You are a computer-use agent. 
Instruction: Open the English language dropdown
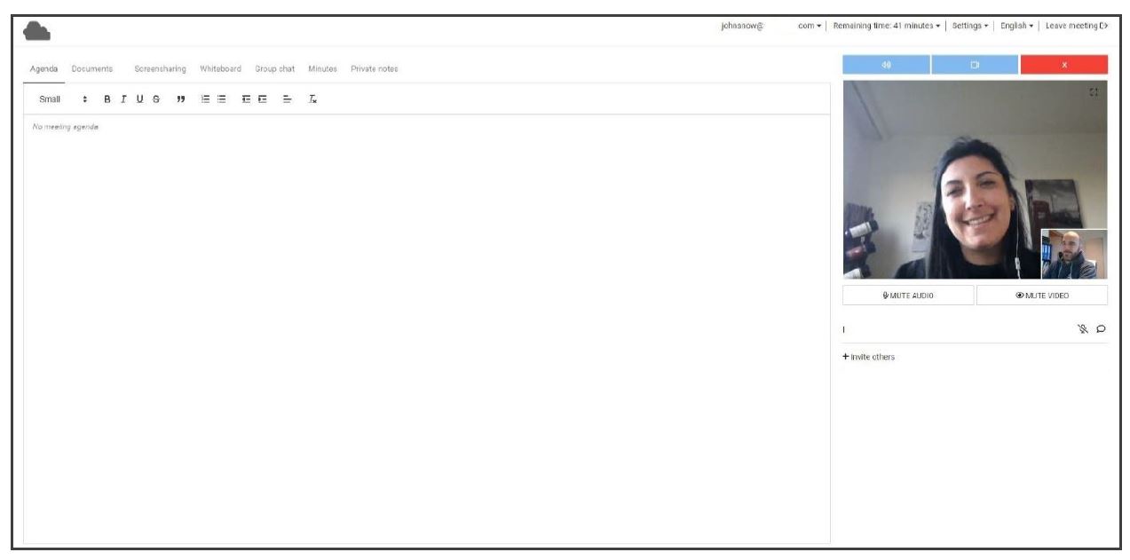(1015, 26)
